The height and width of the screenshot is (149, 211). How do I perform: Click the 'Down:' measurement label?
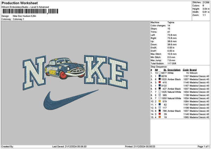(154, 45)
